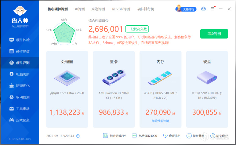Switch to 显卡3D评测 tab
The width and height of the screenshot is (236, 145).
click(x=121, y=9)
